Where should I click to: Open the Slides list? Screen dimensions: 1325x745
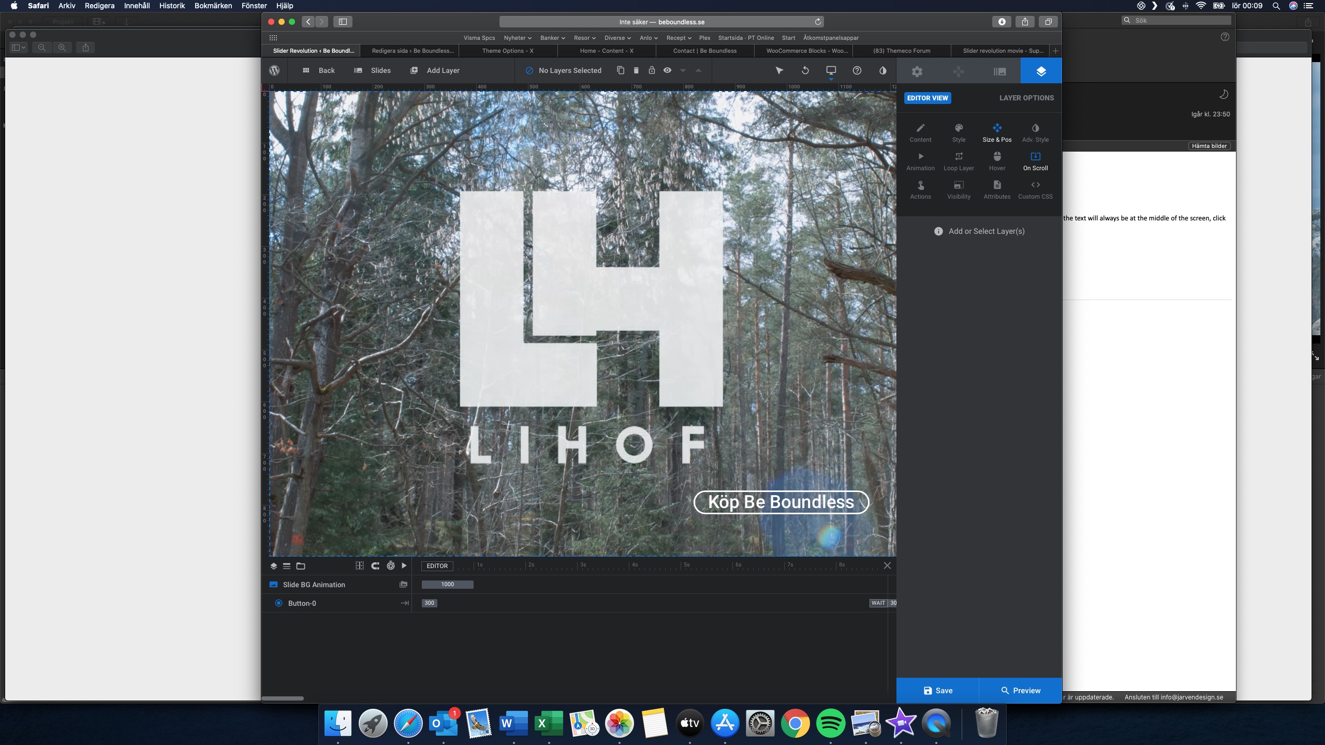[x=372, y=70]
